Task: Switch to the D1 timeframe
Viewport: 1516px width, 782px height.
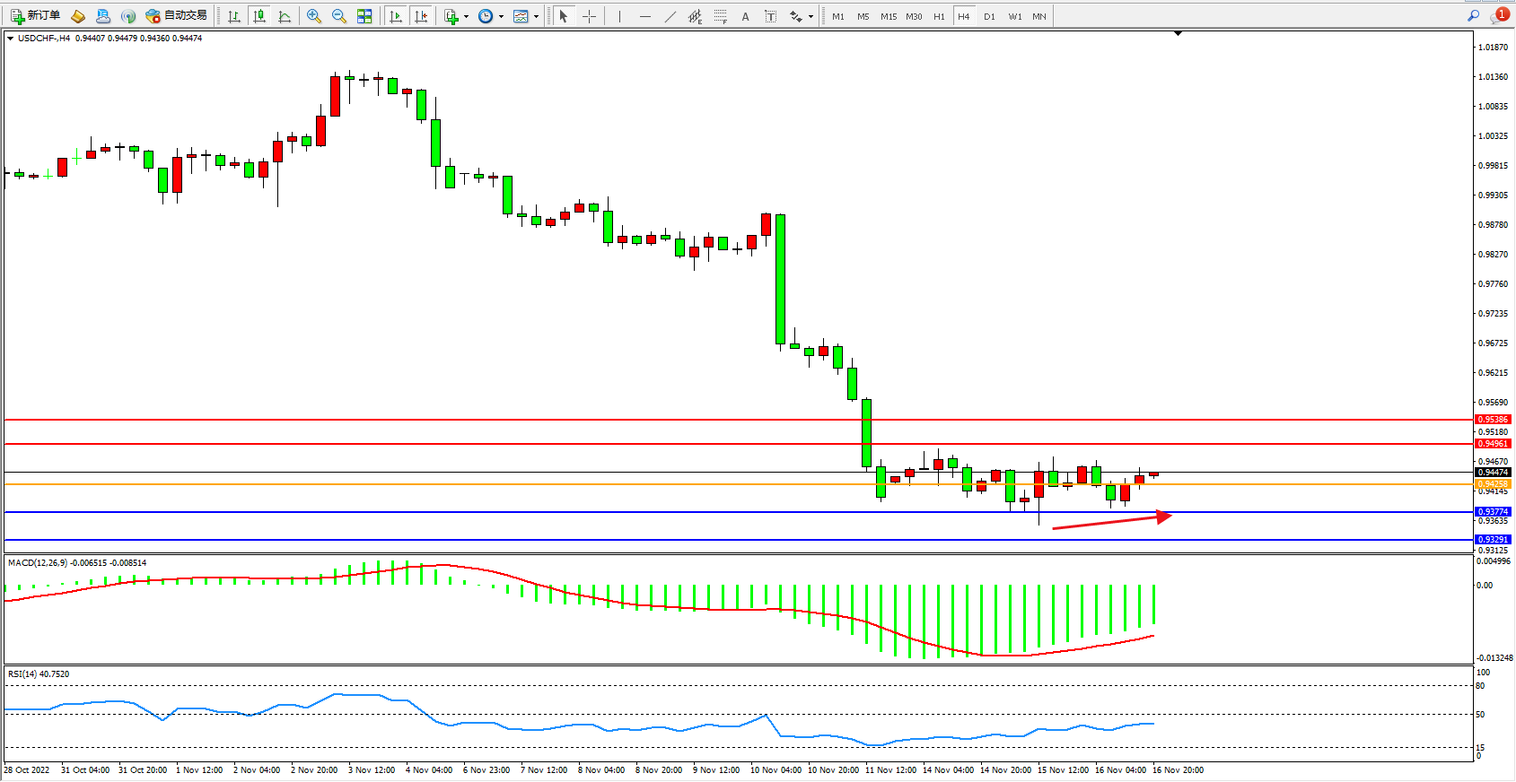Action: coord(989,16)
